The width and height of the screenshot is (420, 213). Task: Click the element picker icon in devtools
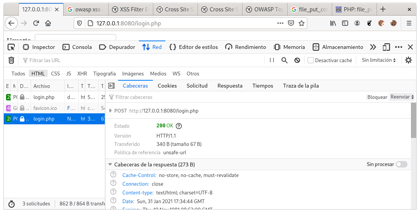[x=11, y=47]
